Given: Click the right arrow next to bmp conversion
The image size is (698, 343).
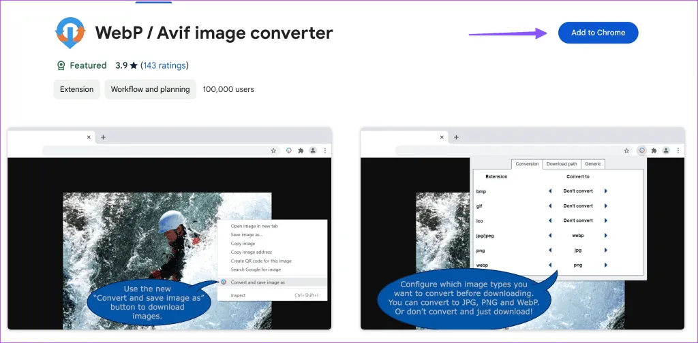Looking at the screenshot, I should point(605,191).
